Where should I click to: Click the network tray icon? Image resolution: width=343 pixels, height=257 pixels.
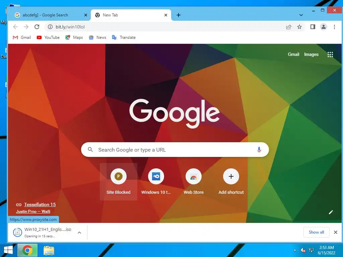[x=311, y=250]
